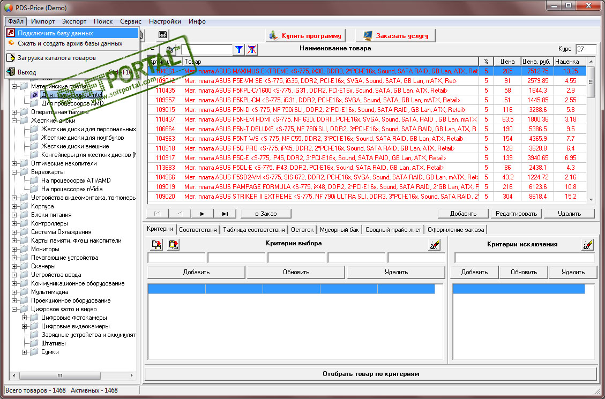Go to next record arrow

[x=202, y=214]
